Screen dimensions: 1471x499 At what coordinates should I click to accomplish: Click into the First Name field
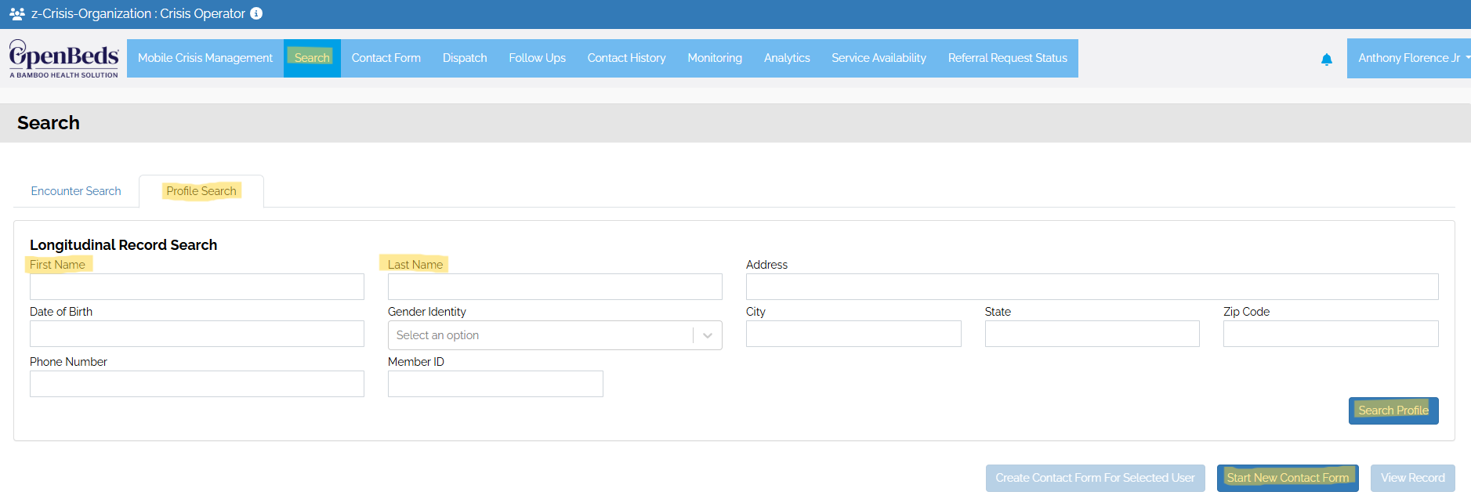197,287
